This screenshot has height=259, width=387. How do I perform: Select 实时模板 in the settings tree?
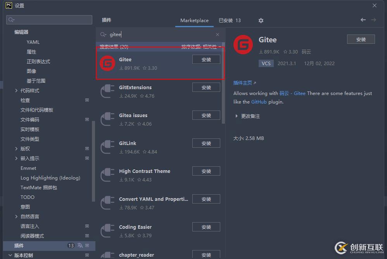pyautogui.click(x=30, y=129)
